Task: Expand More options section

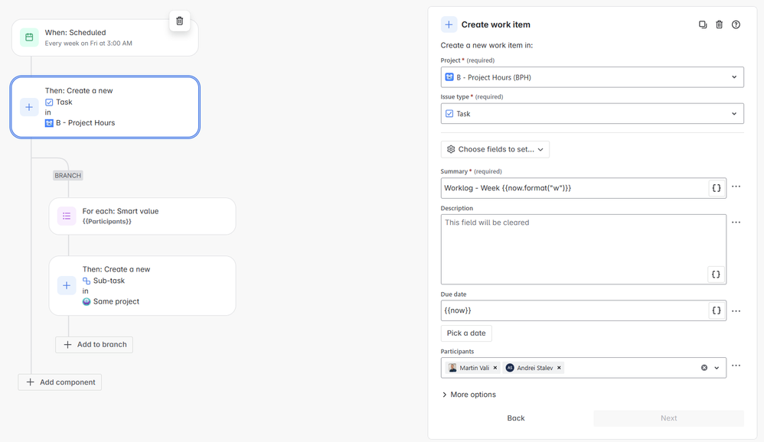Action: (x=469, y=395)
